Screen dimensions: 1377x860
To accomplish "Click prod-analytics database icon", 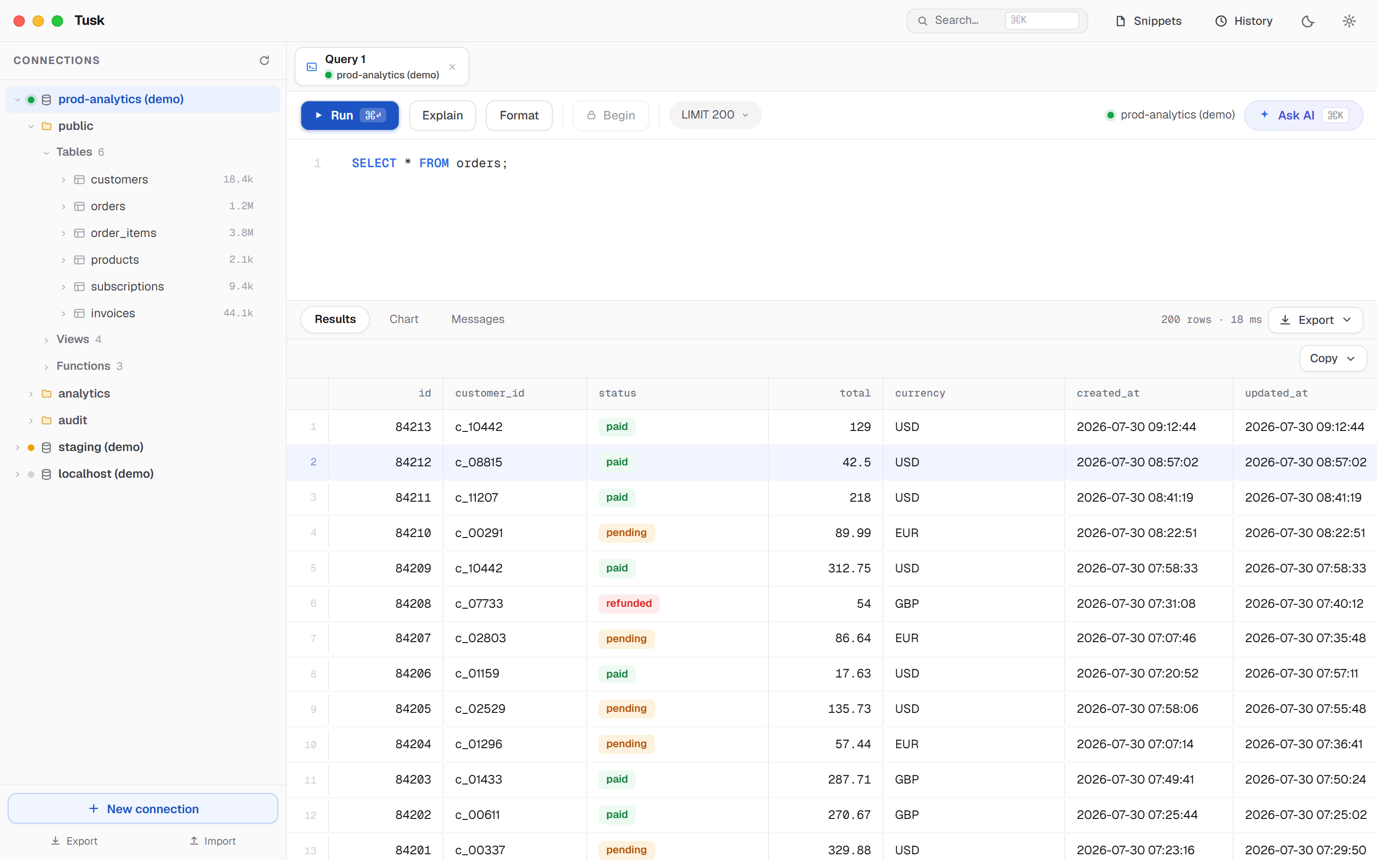I will click(x=47, y=99).
